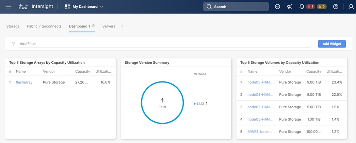Click Name column header in Storage Arrays widget
The image size is (356, 143).
click(x=21, y=71)
